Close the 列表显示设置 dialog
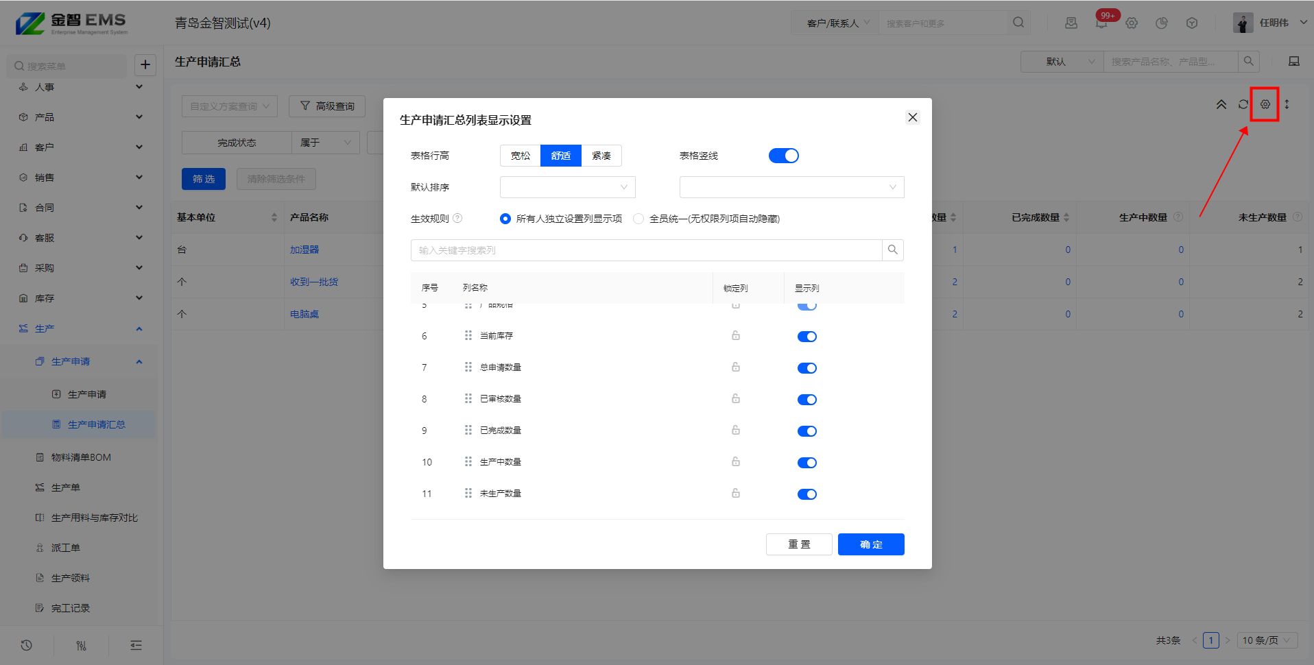The image size is (1314, 665). pyautogui.click(x=912, y=117)
